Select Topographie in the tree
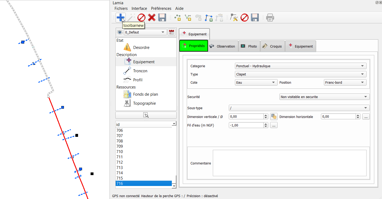The image size is (382, 199). tap(144, 103)
